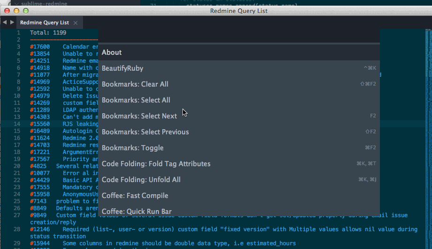Select Bookmarks: Select All
The height and width of the screenshot is (249, 432).
coord(239,100)
